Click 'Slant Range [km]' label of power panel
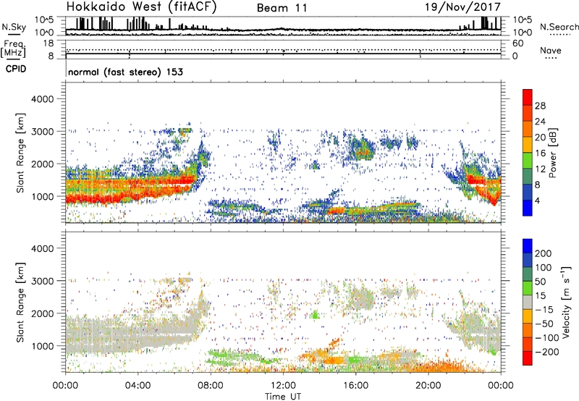The height and width of the screenshot is (401, 579). pos(20,153)
